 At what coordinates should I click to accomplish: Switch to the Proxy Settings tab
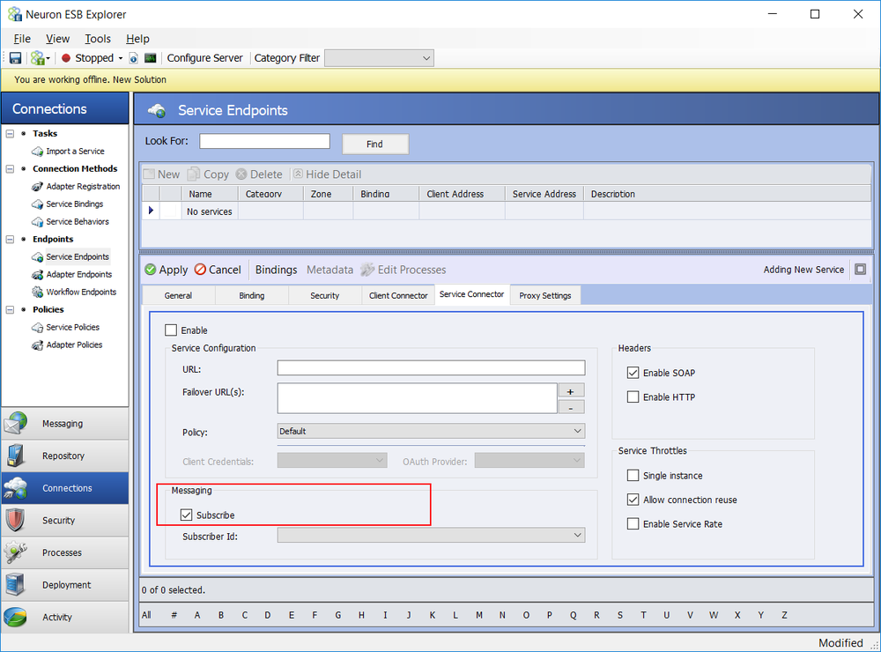545,296
